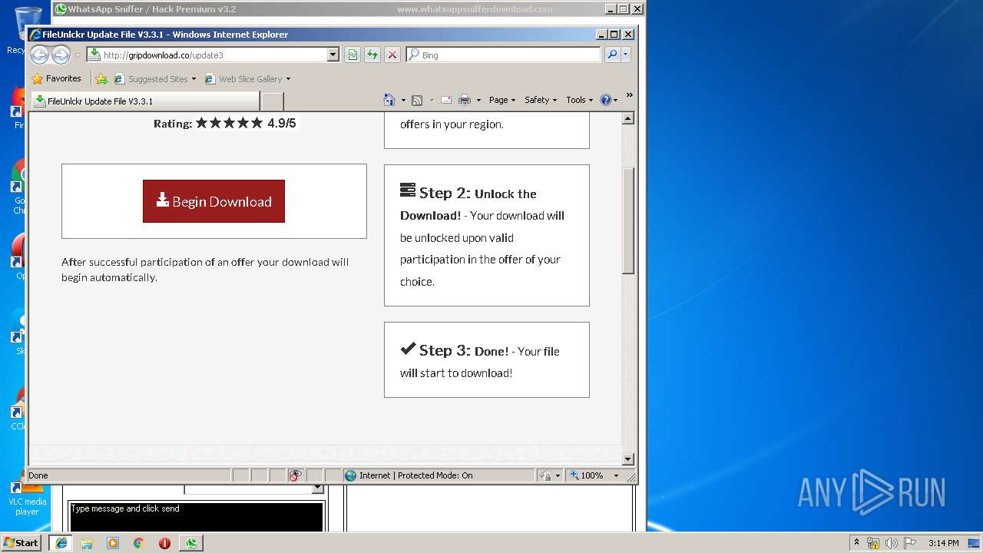
Task: Click the Home icon in command bar
Action: pos(389,100)
